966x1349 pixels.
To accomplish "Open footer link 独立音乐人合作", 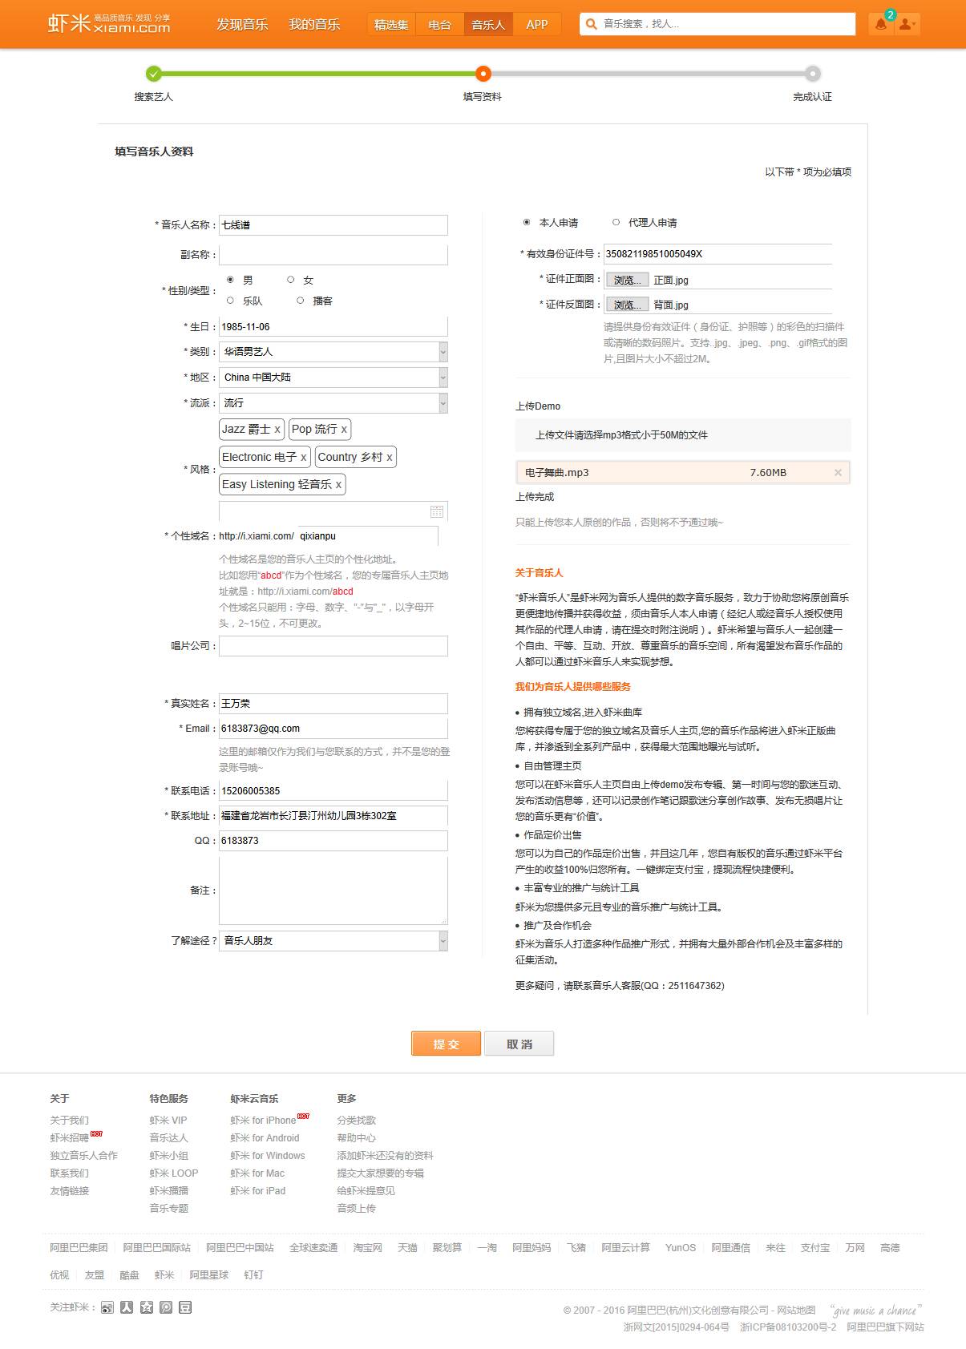I will coord(84,1156).
